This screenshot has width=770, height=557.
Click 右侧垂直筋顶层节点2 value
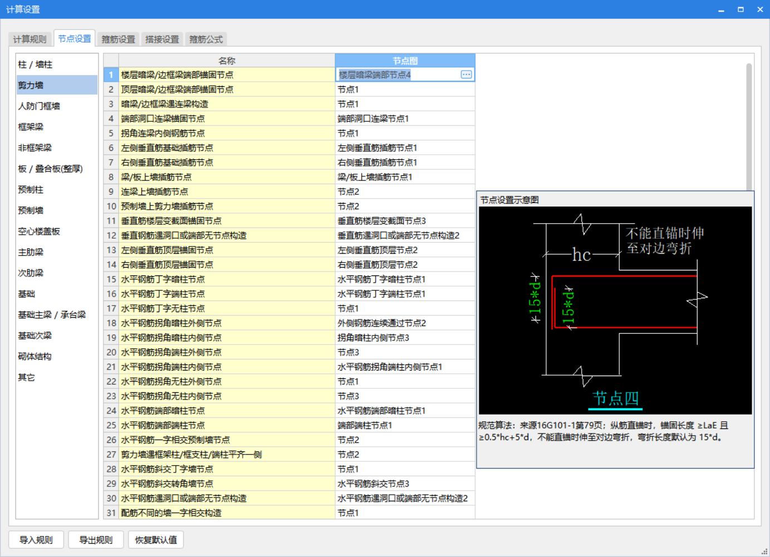(405, 265)
